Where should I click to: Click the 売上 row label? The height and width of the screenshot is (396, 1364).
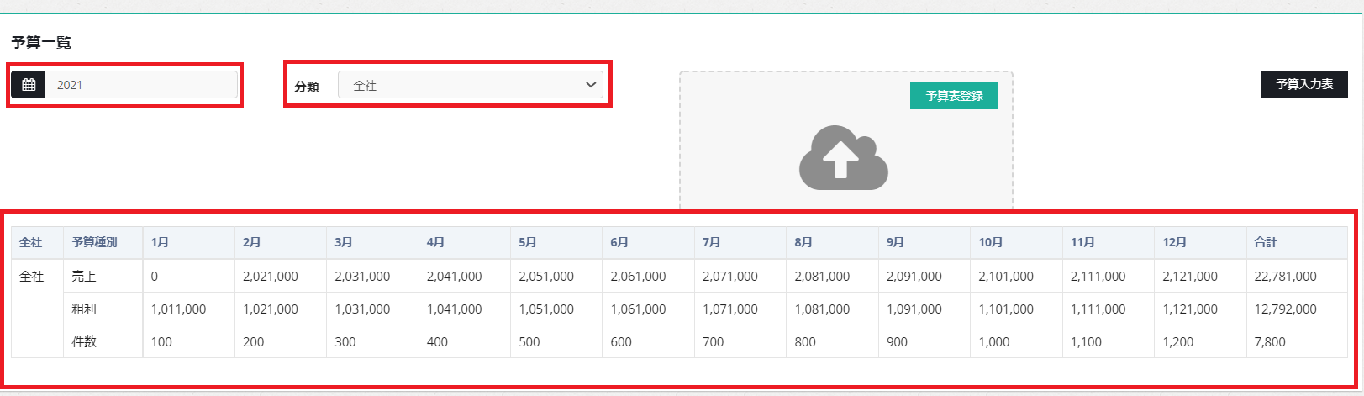84,276
